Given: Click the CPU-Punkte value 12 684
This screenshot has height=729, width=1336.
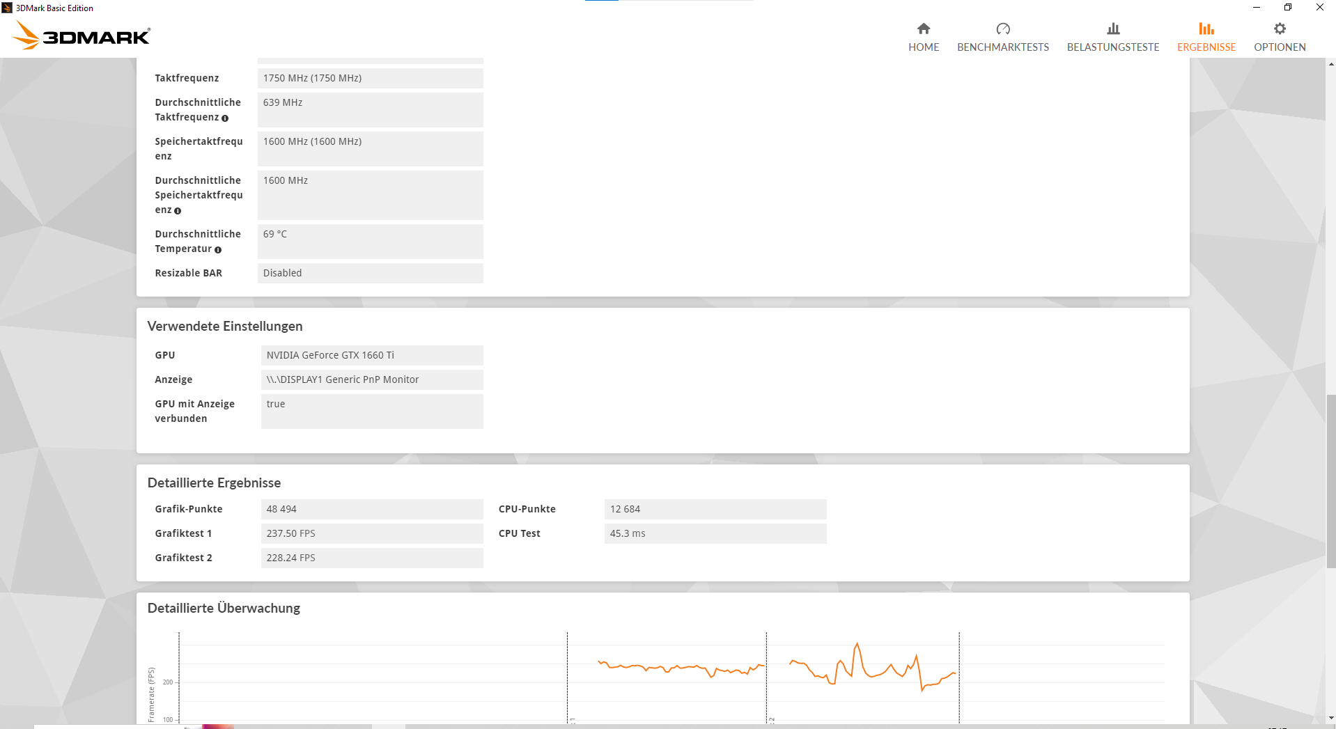Looking at the screenshot, I should click(x=715, y=509).
